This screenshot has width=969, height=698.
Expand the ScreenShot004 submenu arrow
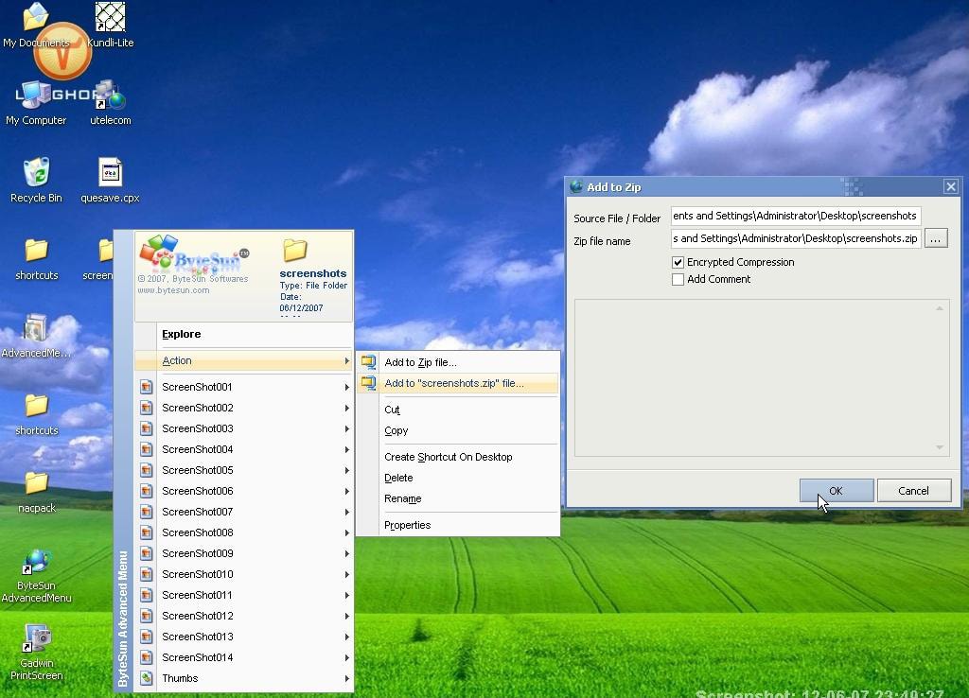coord(346,449)
